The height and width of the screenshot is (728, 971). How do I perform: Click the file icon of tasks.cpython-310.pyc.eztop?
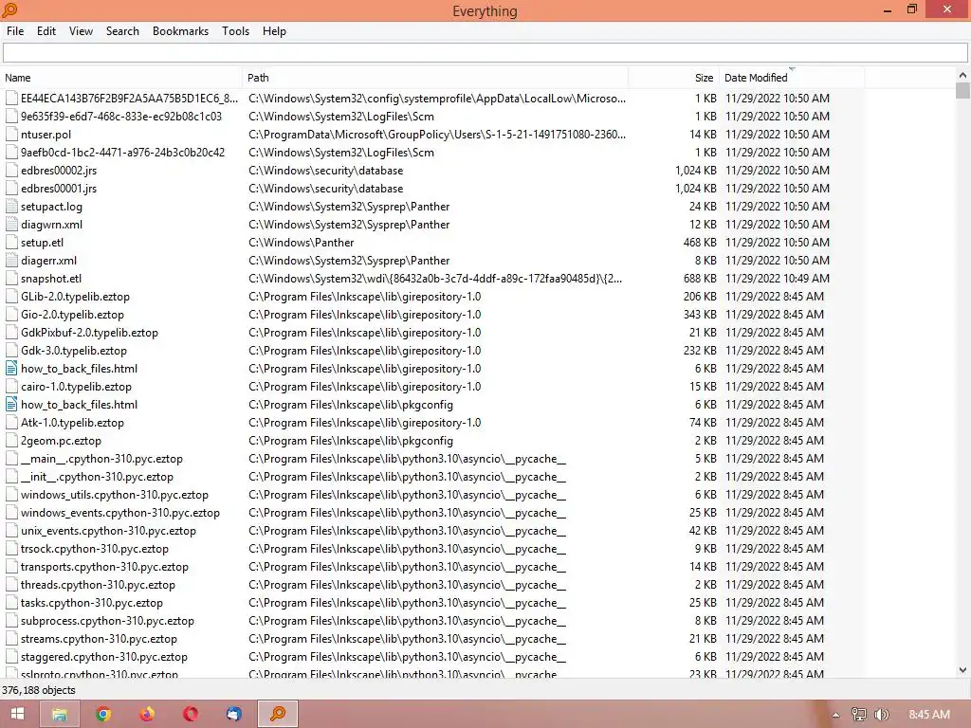tap(11, 602)
